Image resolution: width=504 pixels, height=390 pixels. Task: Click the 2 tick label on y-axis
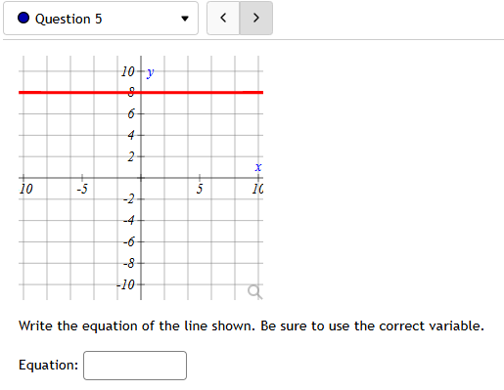point(131,157)
